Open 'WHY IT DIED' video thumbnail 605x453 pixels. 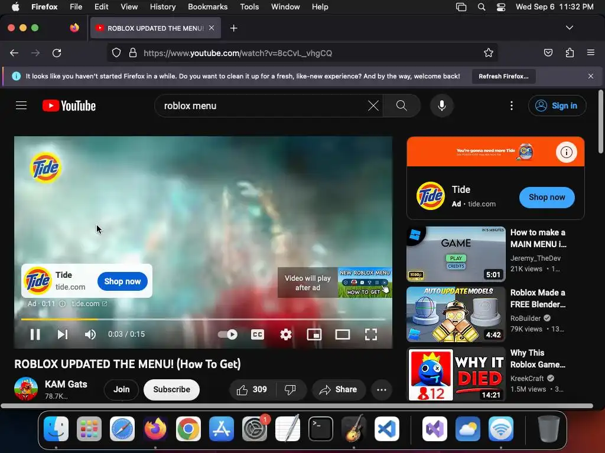456,375
